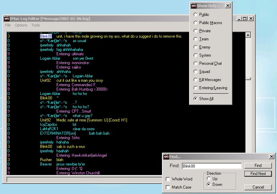The height and width of the screenshot is (194, 277).
Task: Open the Options menu
Action: [x=21, y=25]
